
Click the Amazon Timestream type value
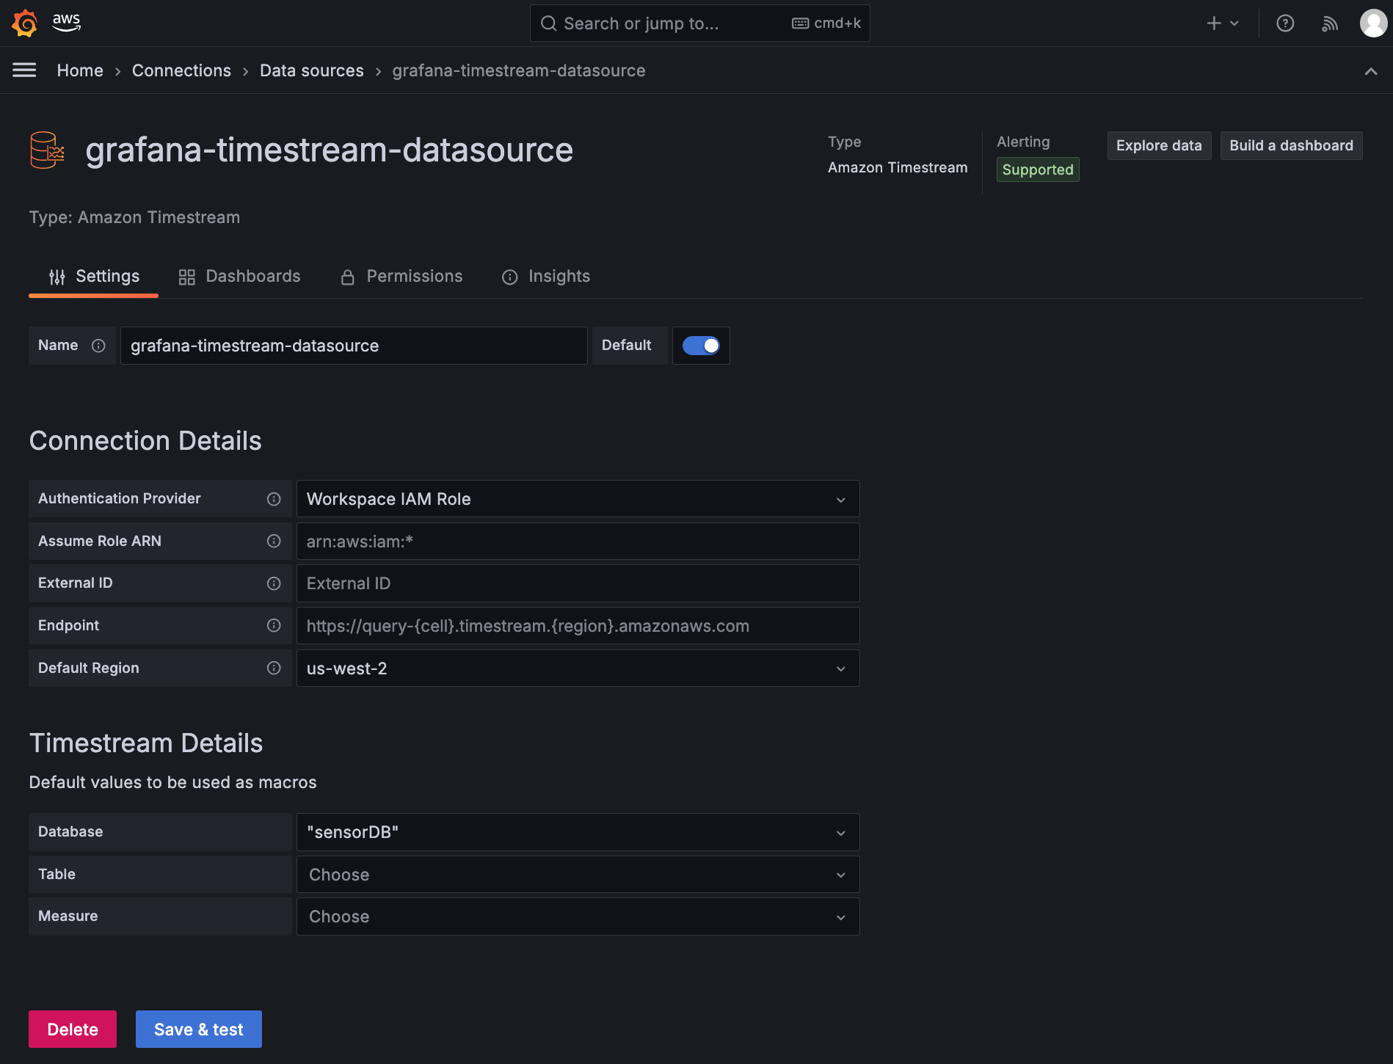[898, 167]
